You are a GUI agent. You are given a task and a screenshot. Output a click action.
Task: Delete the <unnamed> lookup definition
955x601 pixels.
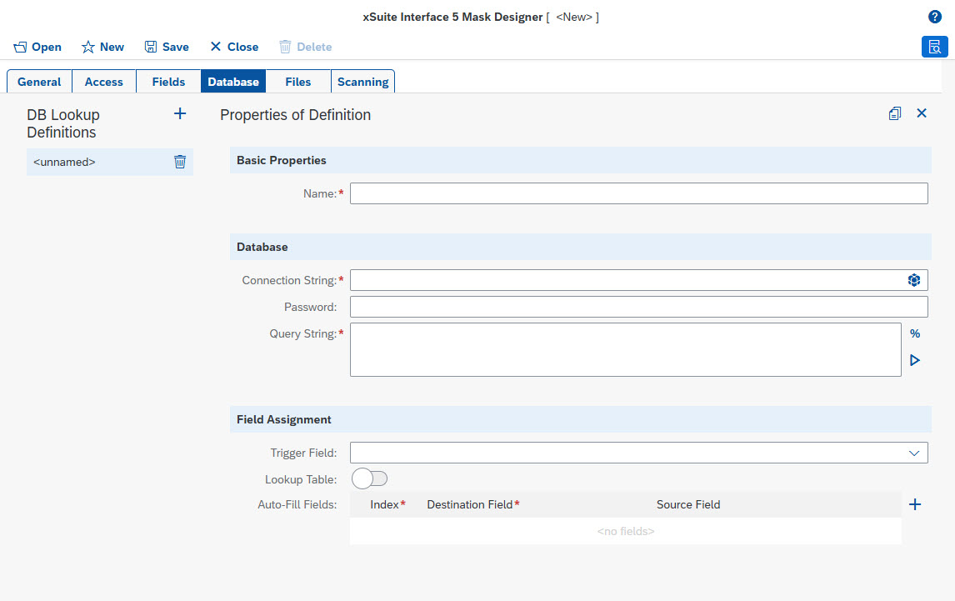point(180,162)
